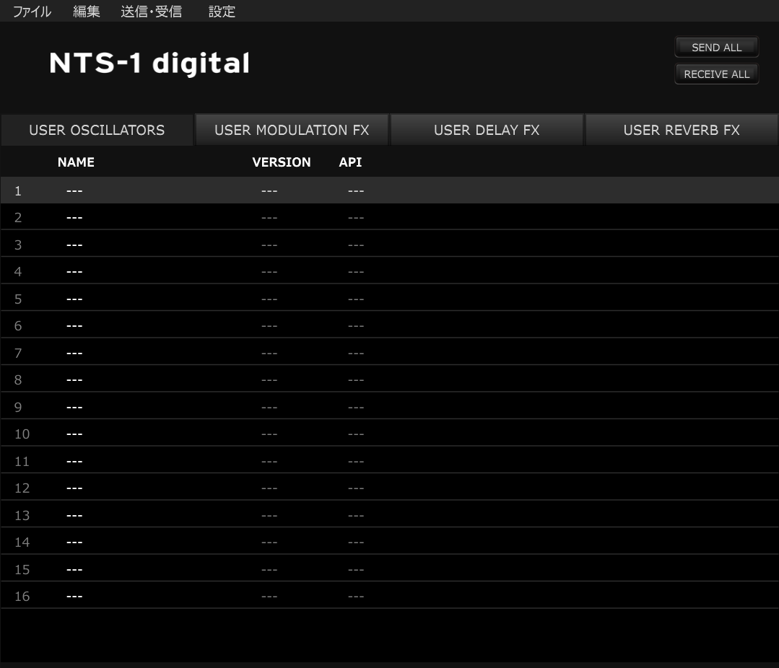Switch to the USER MODULATION FX tab
Viewport: 779px width, 668px height.
point(292,130)
